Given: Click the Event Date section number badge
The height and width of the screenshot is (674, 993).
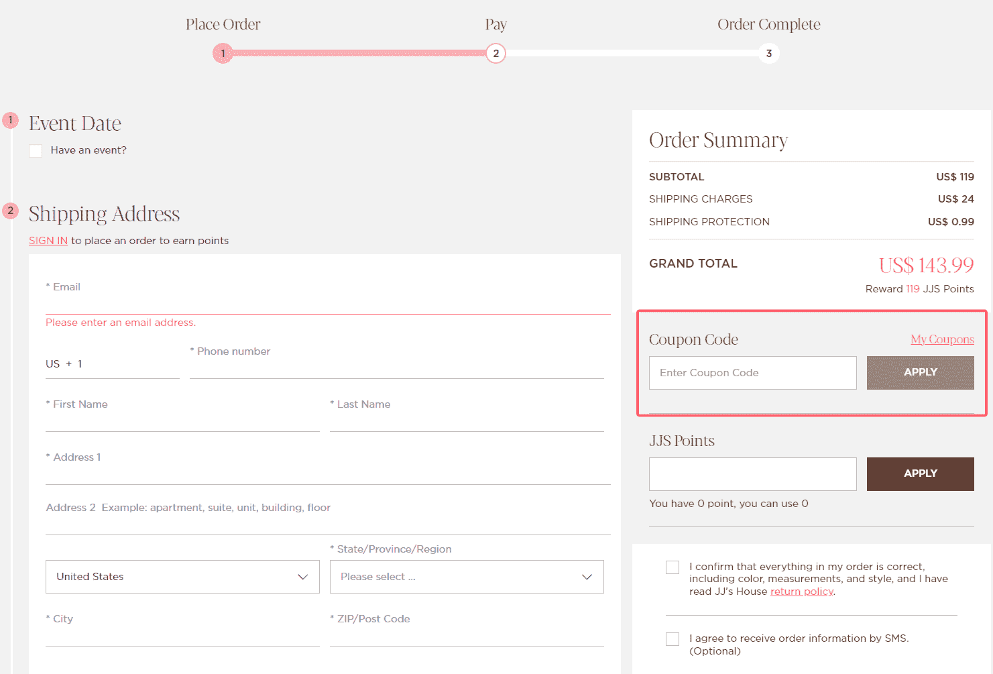Looking at the screenshot, I should point(10,120).
